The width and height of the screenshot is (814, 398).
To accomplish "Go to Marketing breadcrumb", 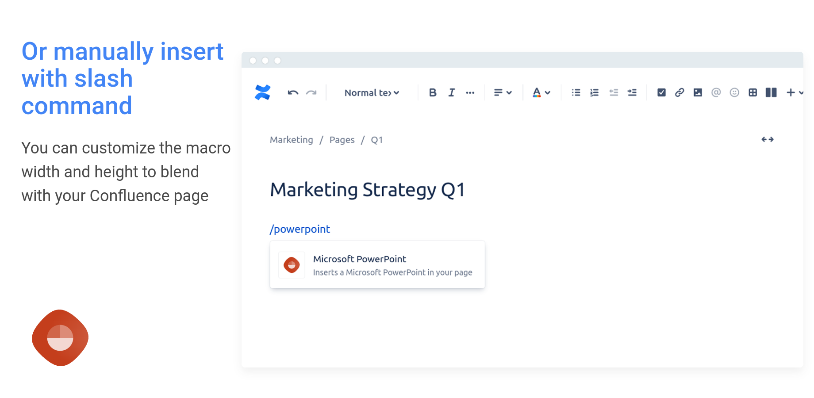I will (292, 140).
